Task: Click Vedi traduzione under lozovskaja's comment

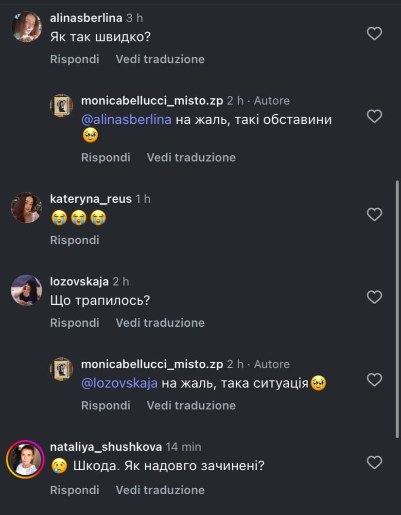Action: tap(160, 323)
